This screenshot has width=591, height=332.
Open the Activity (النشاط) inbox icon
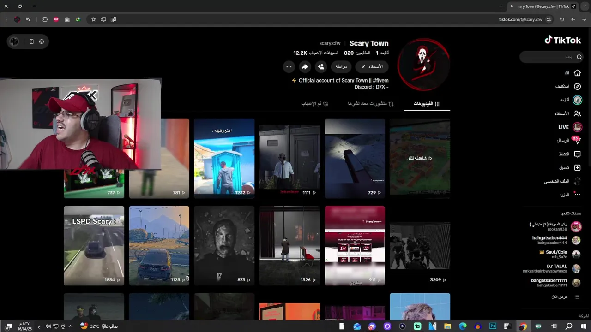coord(577,154)
